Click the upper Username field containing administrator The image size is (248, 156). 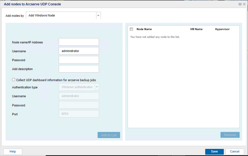(x=79, y=51)
